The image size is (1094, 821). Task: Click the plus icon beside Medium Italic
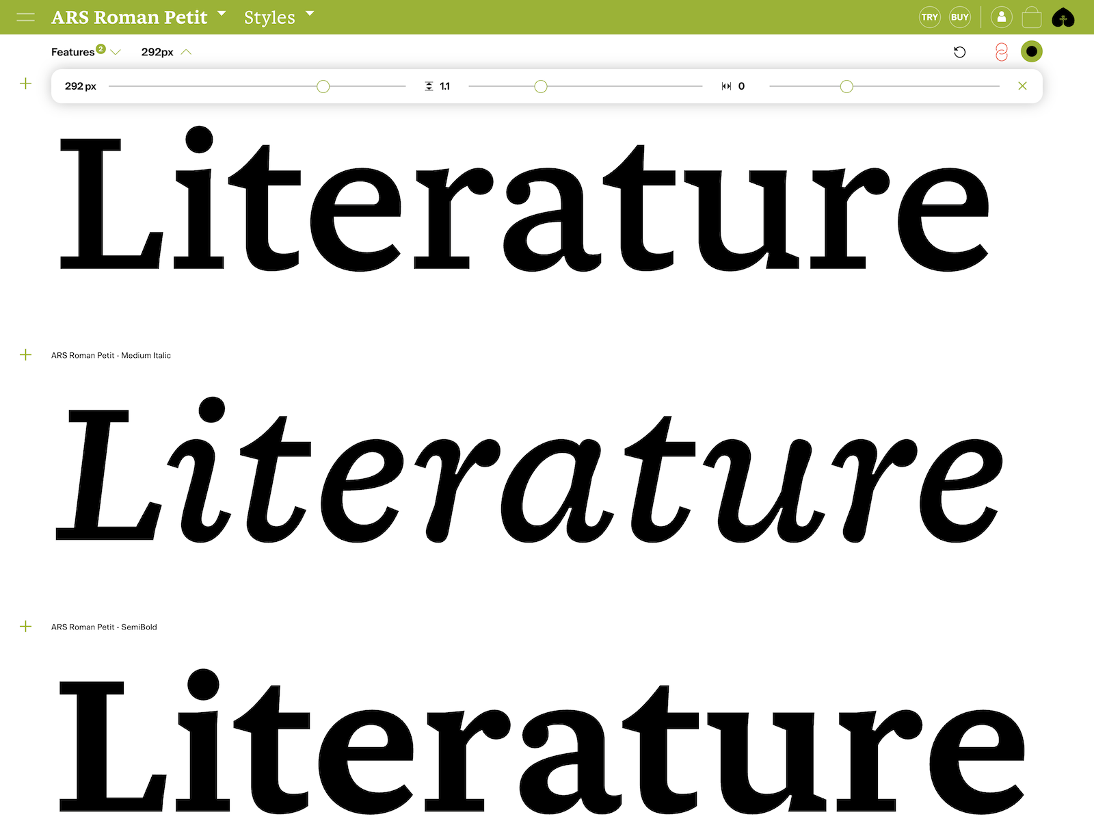click(26, 354)
